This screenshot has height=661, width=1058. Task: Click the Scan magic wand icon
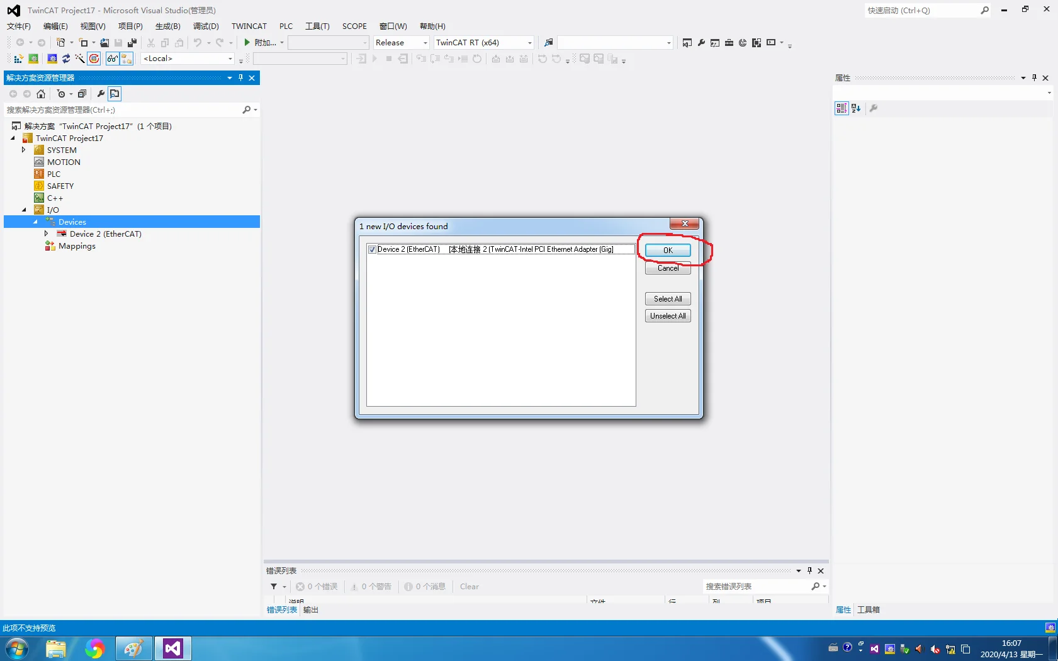[x=80, y=59]
